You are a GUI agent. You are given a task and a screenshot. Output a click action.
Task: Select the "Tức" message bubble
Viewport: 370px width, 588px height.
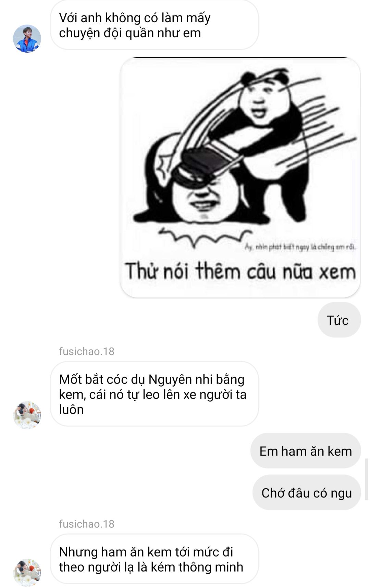click(339, 320)
